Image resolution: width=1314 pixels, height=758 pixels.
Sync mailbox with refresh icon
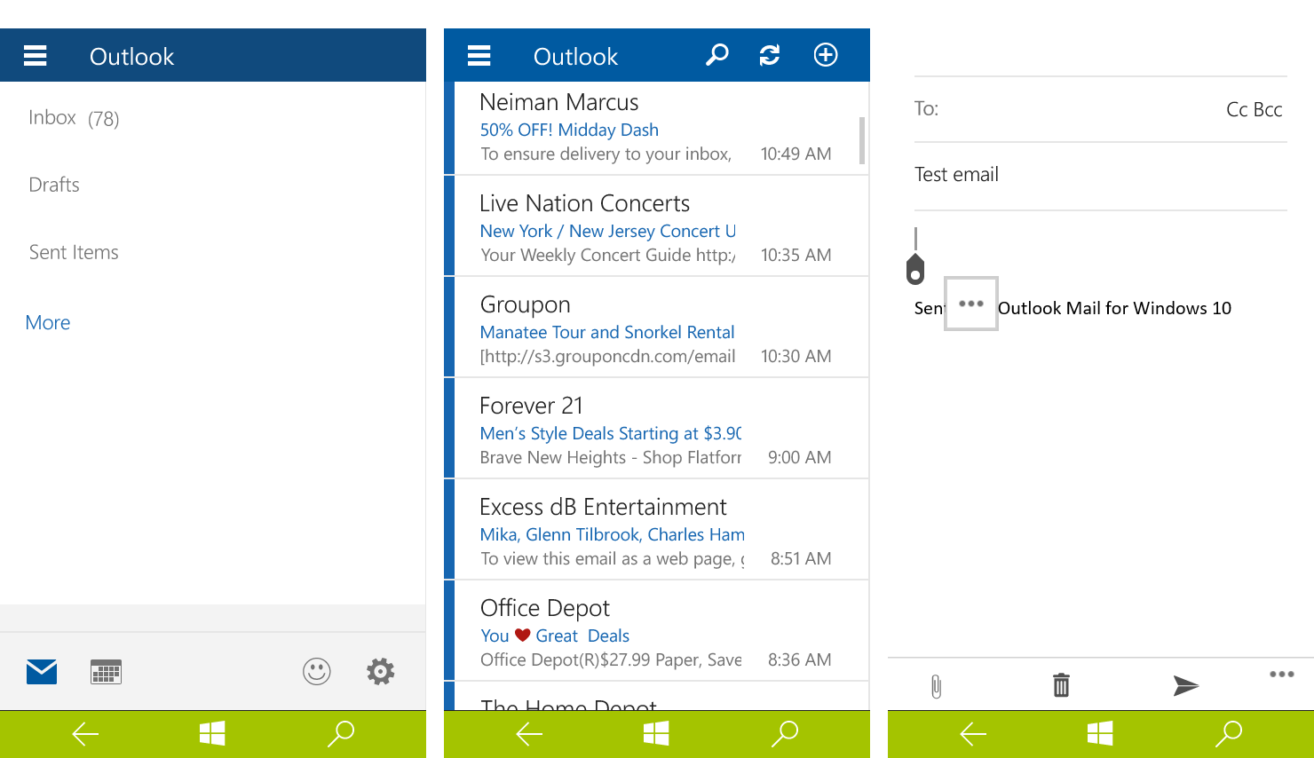click(x=770, y=55)
